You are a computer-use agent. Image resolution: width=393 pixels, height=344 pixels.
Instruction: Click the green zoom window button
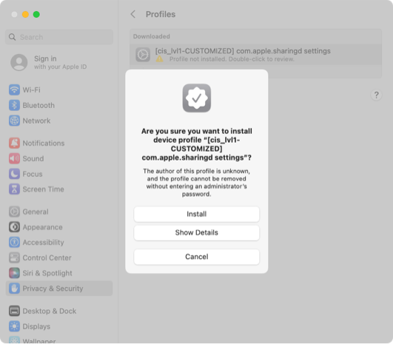tap(36, 14)
